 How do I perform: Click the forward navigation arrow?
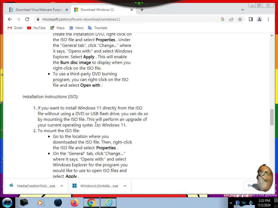(x=18, y=19)
